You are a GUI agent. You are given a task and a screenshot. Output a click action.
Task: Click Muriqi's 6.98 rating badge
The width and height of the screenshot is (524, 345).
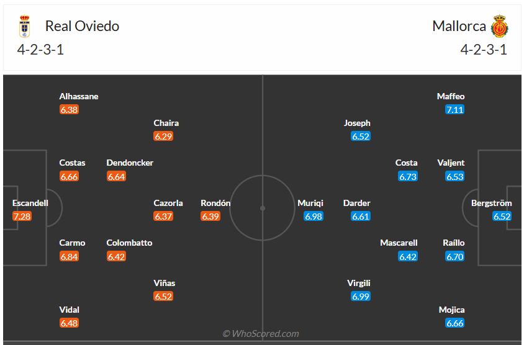(x=314, y=217)
